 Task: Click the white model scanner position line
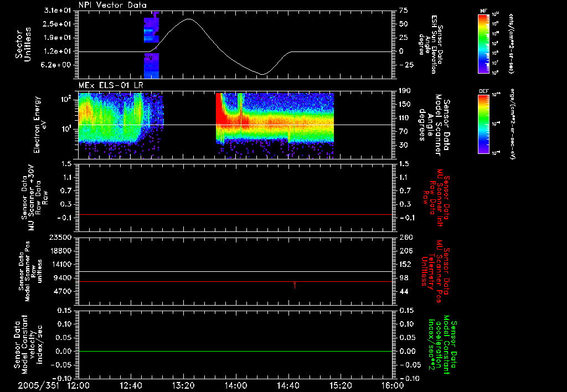[x=235, y=272]
